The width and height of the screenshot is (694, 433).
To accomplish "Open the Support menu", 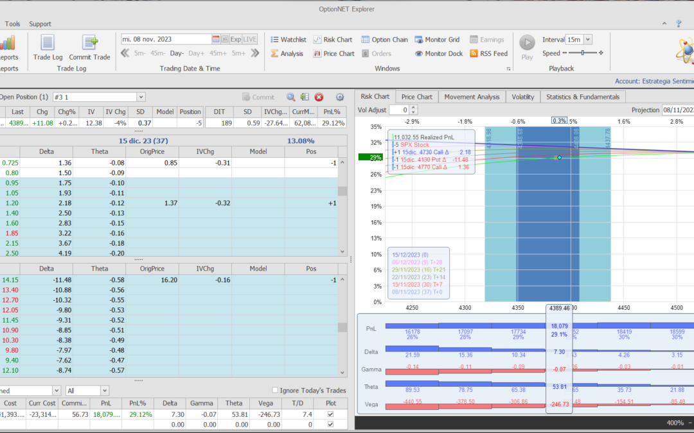I will [x=40, y=24].
